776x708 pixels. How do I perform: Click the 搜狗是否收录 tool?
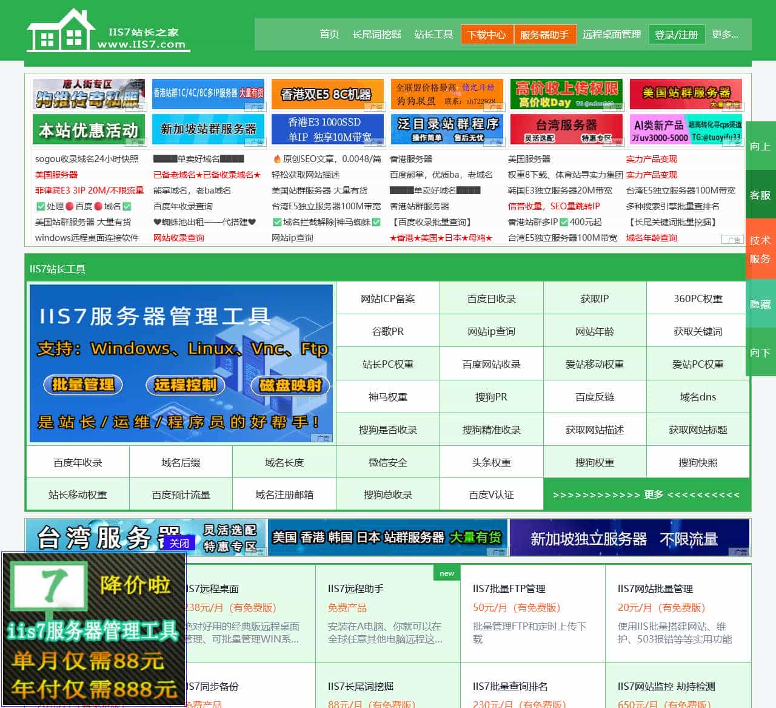(x=388, y=430)
